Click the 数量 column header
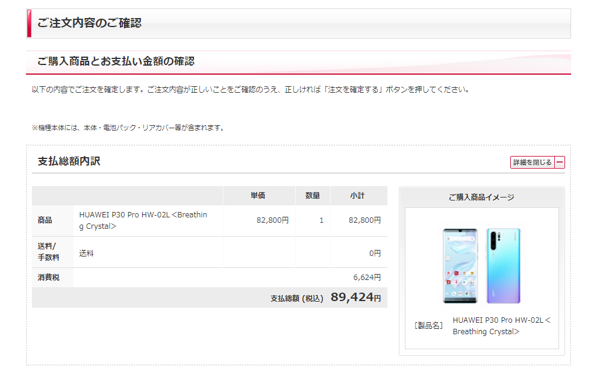Screen dimensions: 594x389 click(x=313, y=196)
